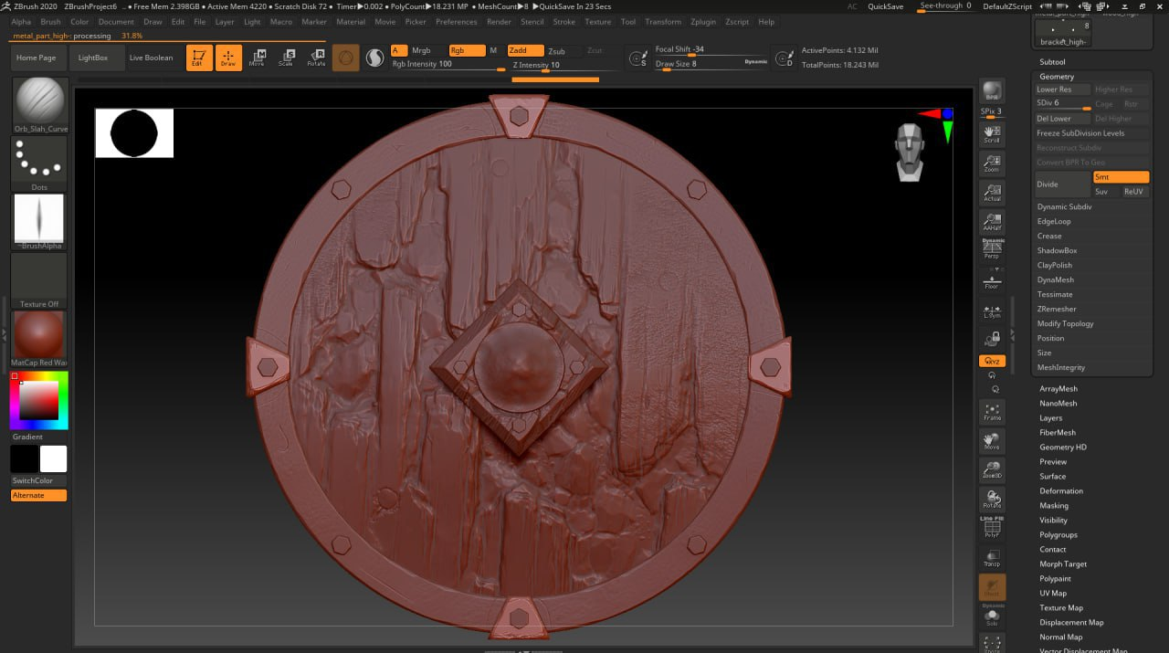Click the PolyF wireframe icon

tap(992, 529)
